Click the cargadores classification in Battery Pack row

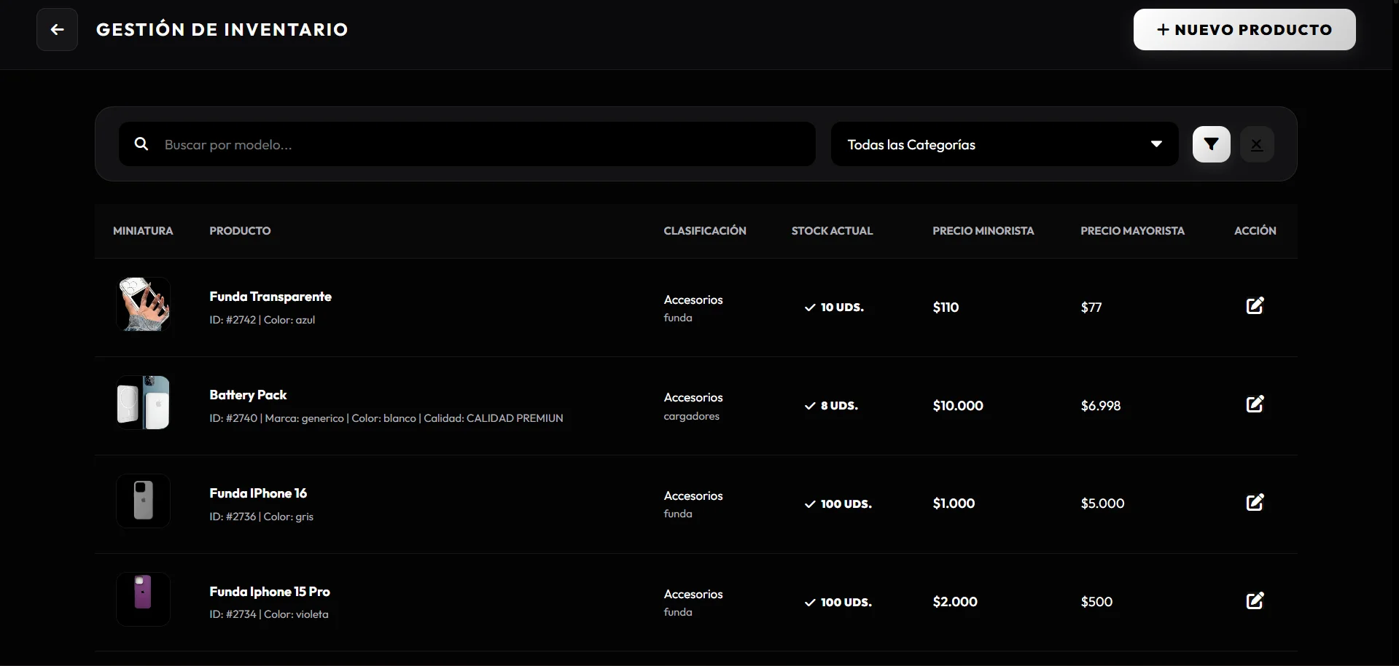point(691,417)
